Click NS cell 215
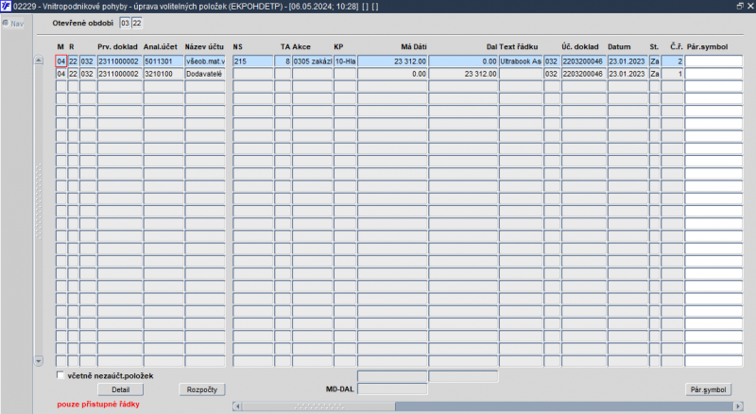The width and height of the screenshot is (756, 414). (253, 61)
